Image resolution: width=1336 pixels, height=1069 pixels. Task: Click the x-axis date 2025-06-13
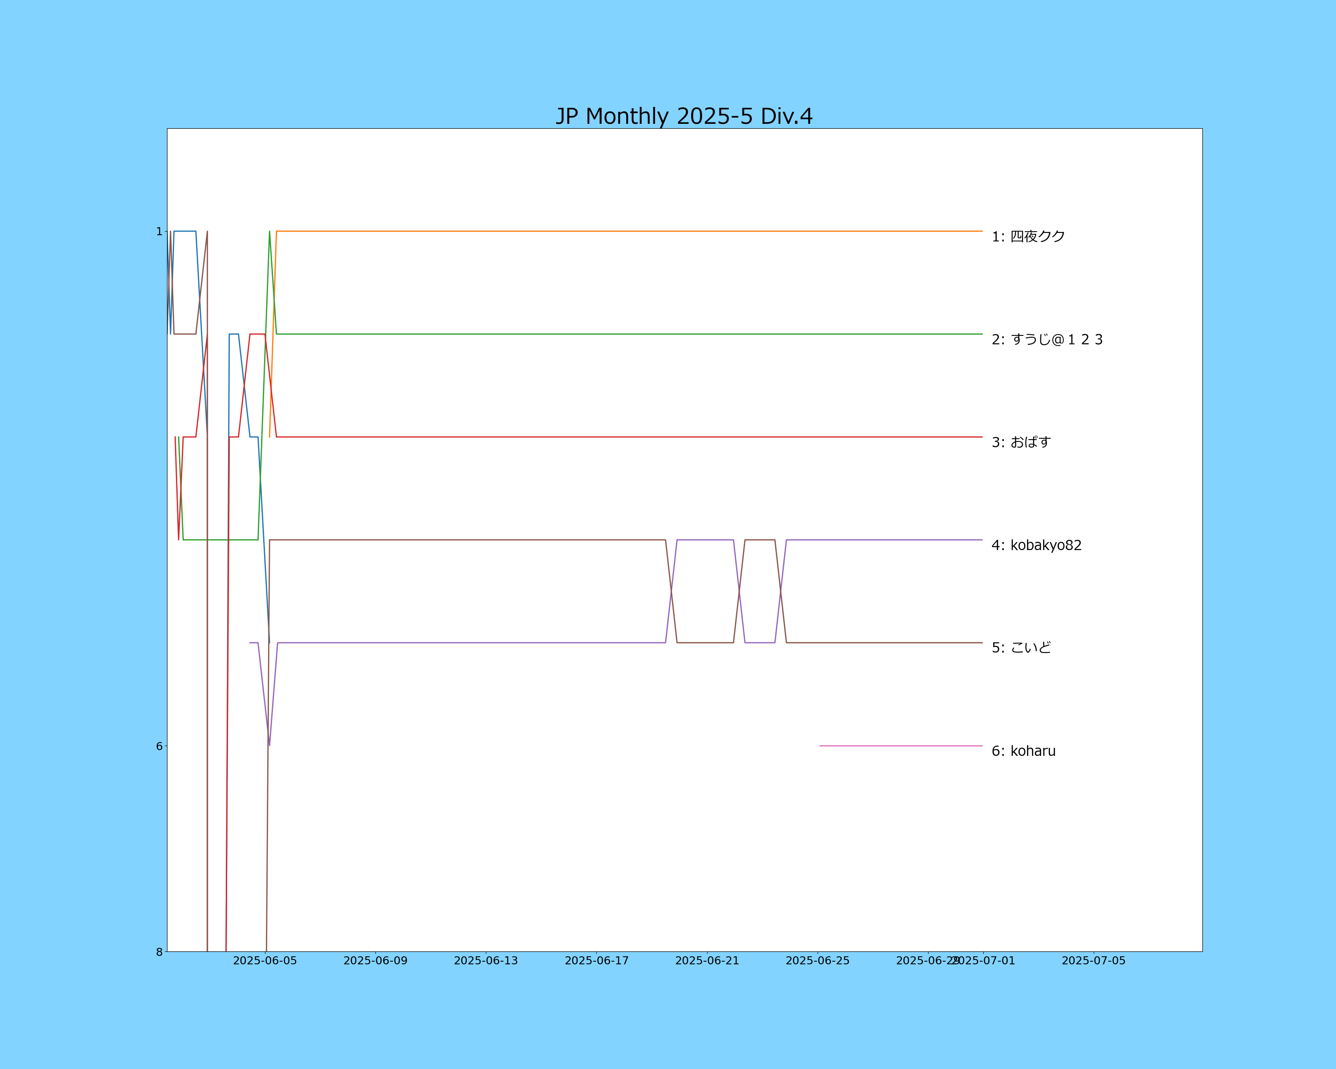(x=485, y=961)
